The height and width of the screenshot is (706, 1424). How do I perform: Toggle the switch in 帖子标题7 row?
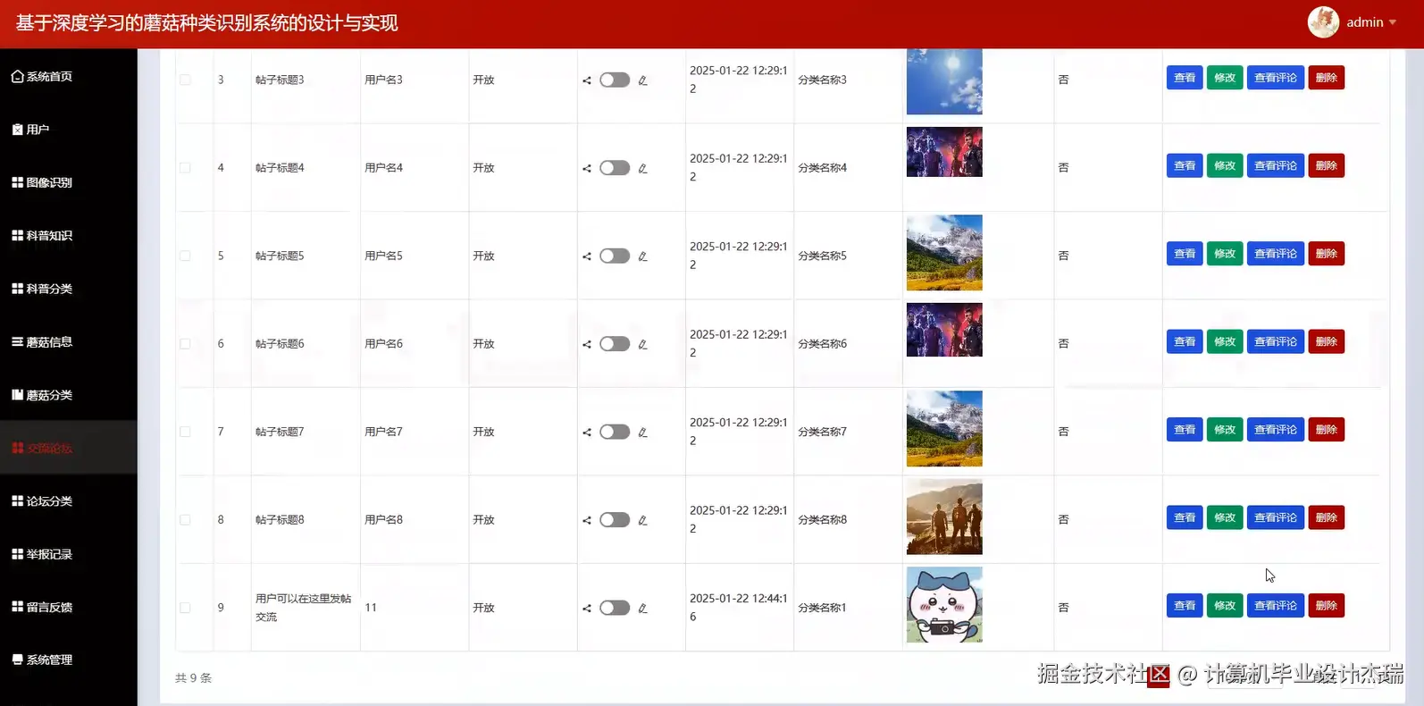615,432
